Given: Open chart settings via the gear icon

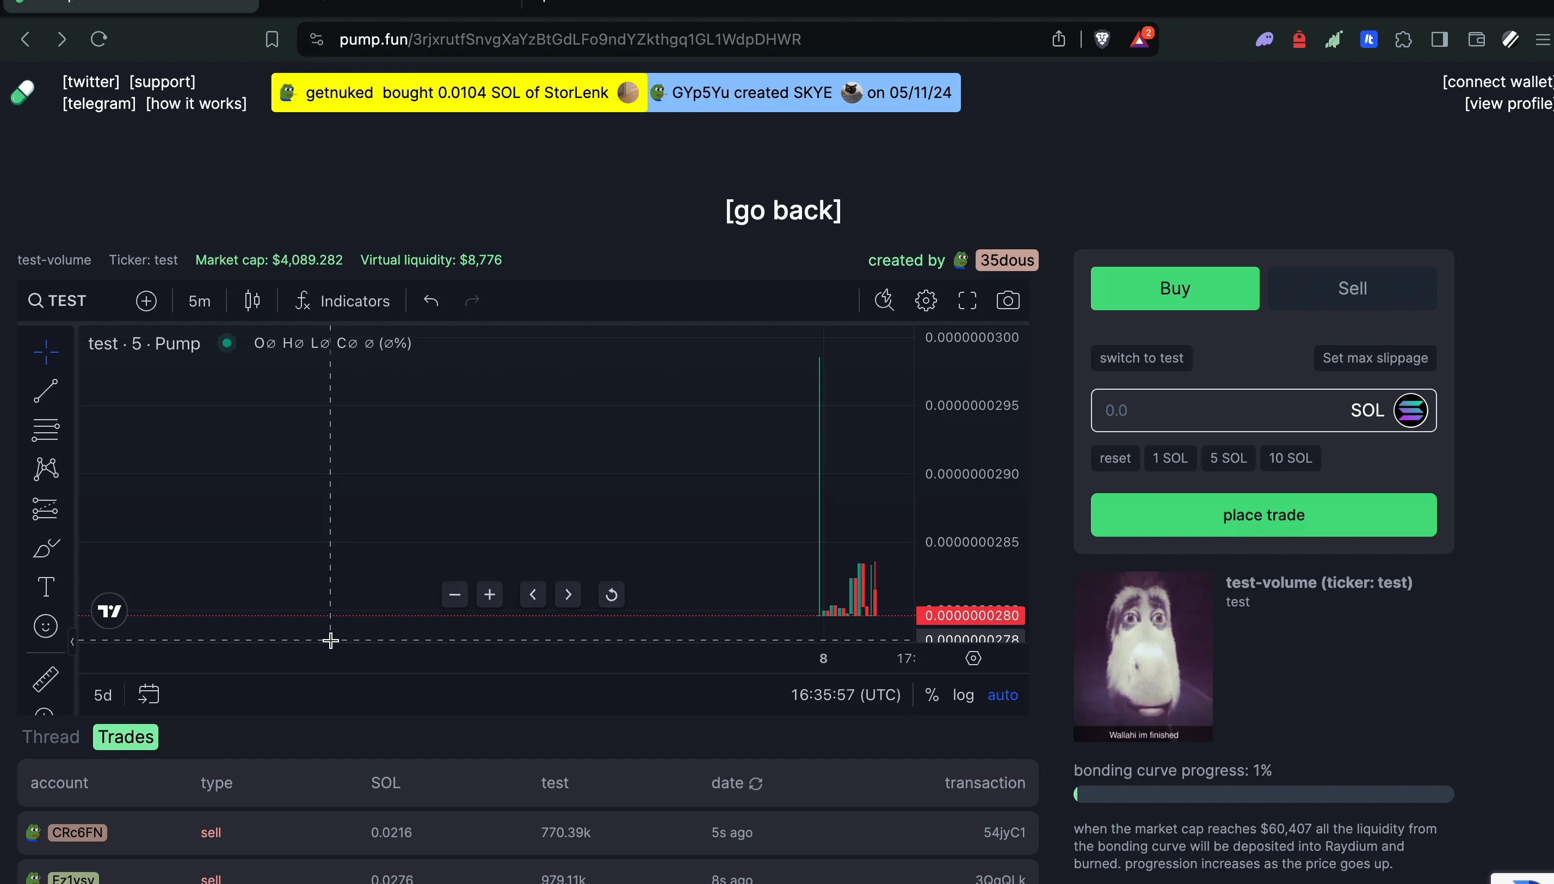Looking at the screenshot, I should [x=925, y=300].
